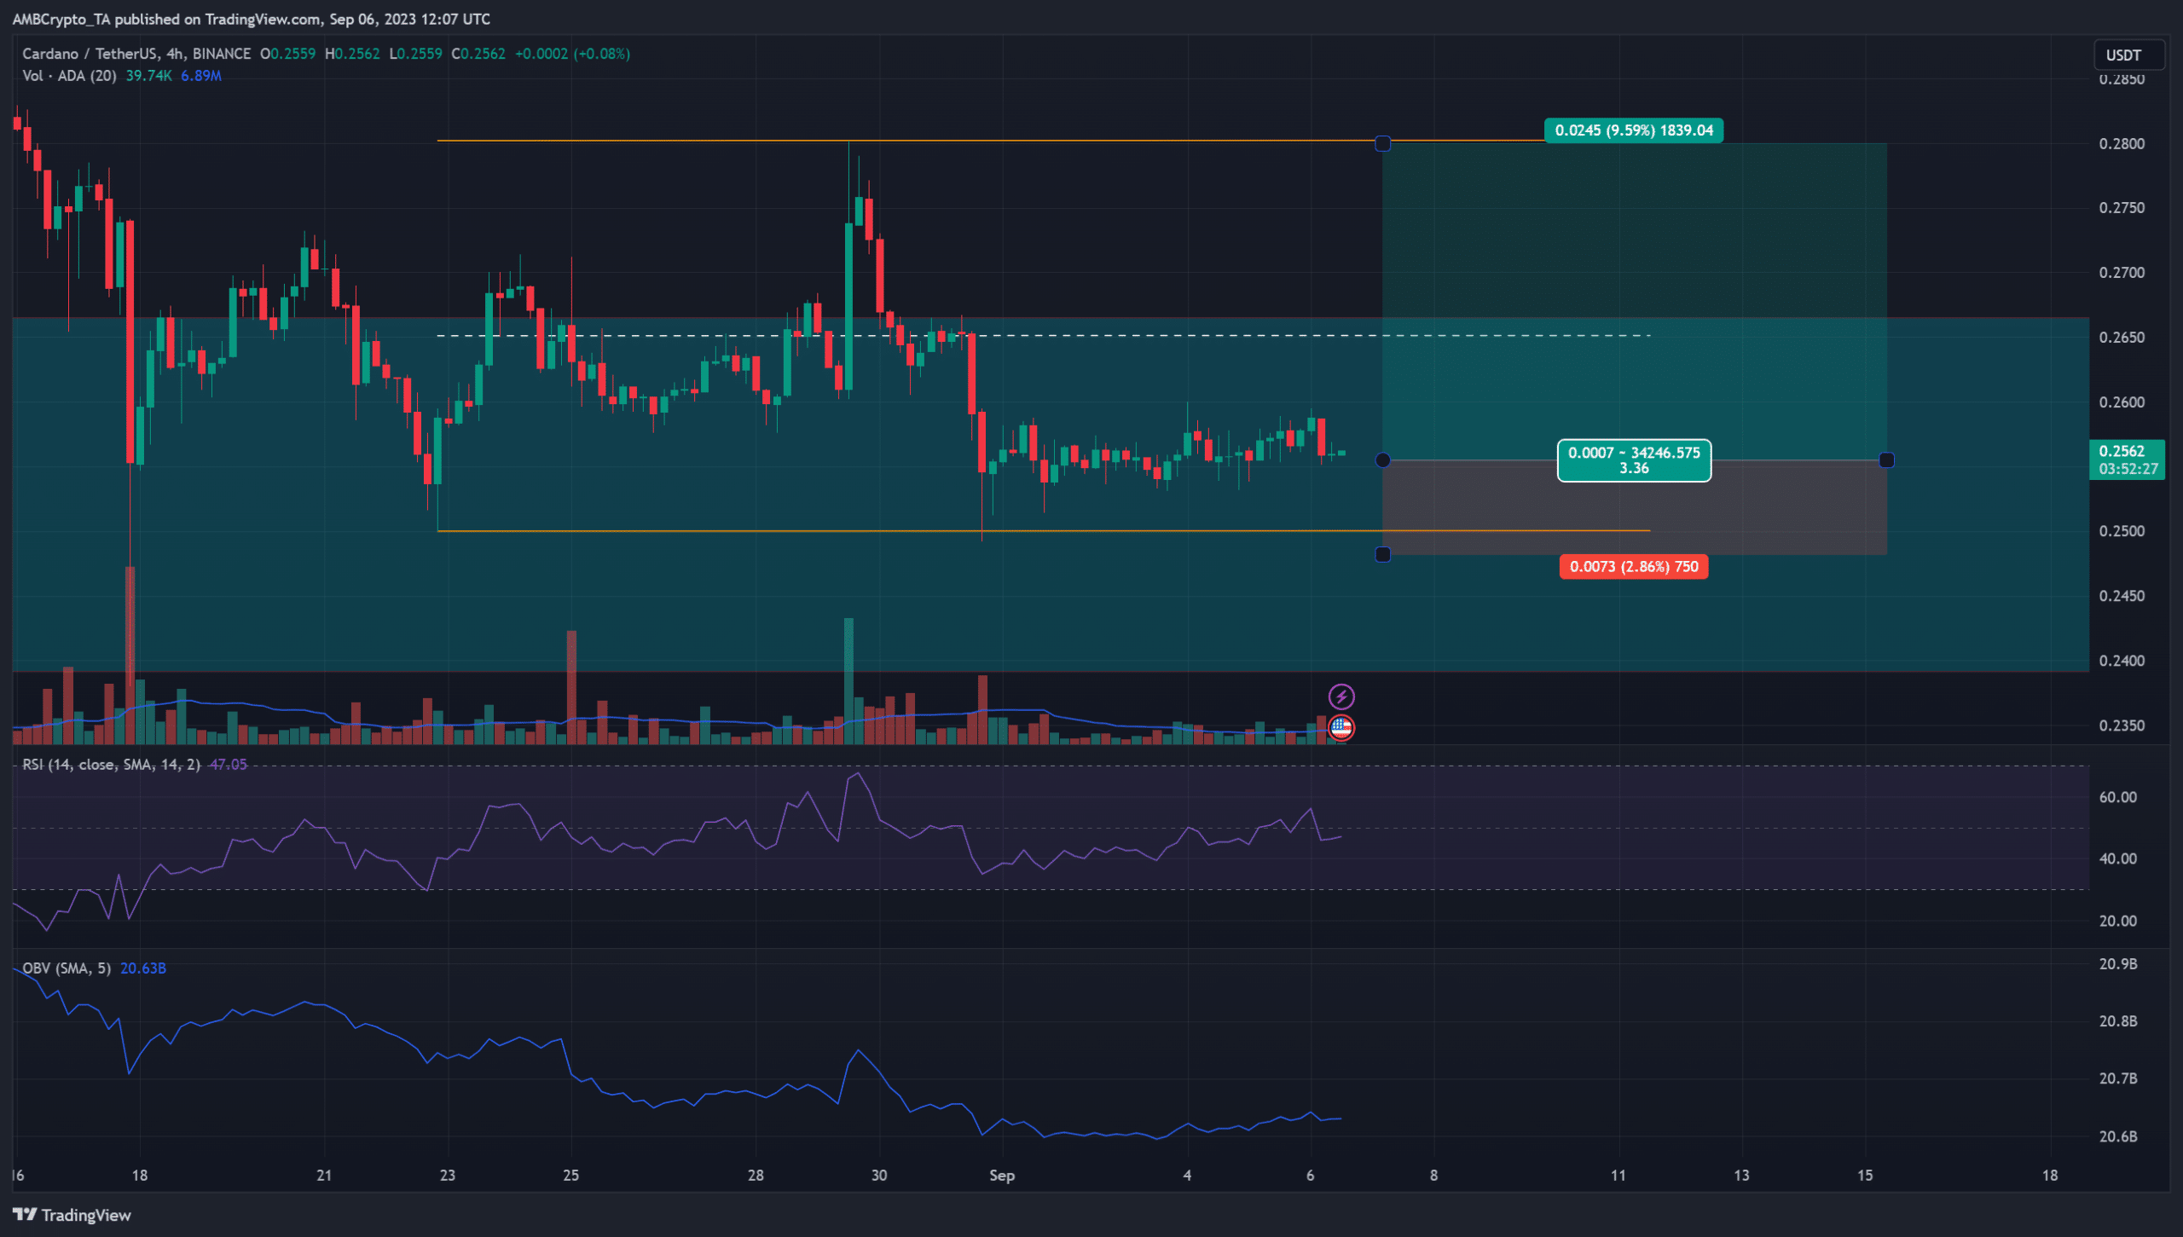Viewport: 2183px width, 1237px height.
Task: Click the OBV value 20.63B
Action: (x=143, y=968)
